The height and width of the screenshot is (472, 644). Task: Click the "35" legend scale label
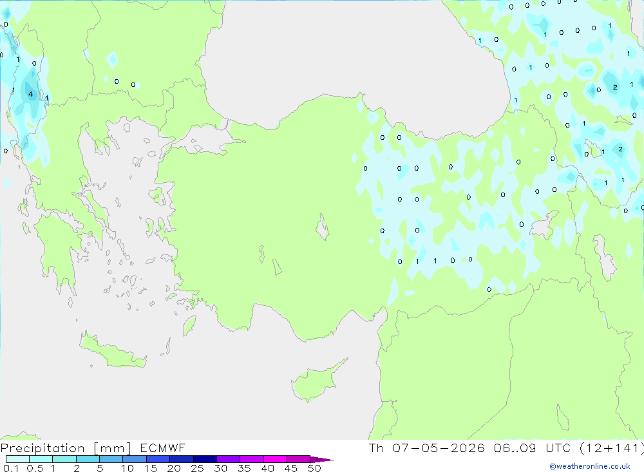(x=244, y=468)
